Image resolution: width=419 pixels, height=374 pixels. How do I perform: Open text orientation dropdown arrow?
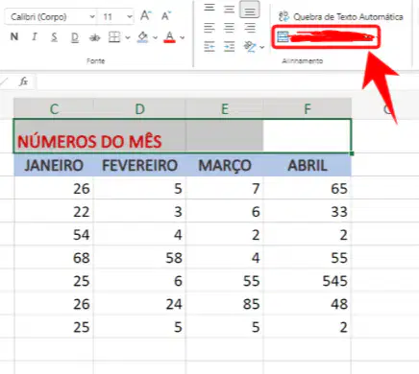(x=262, y=47)
